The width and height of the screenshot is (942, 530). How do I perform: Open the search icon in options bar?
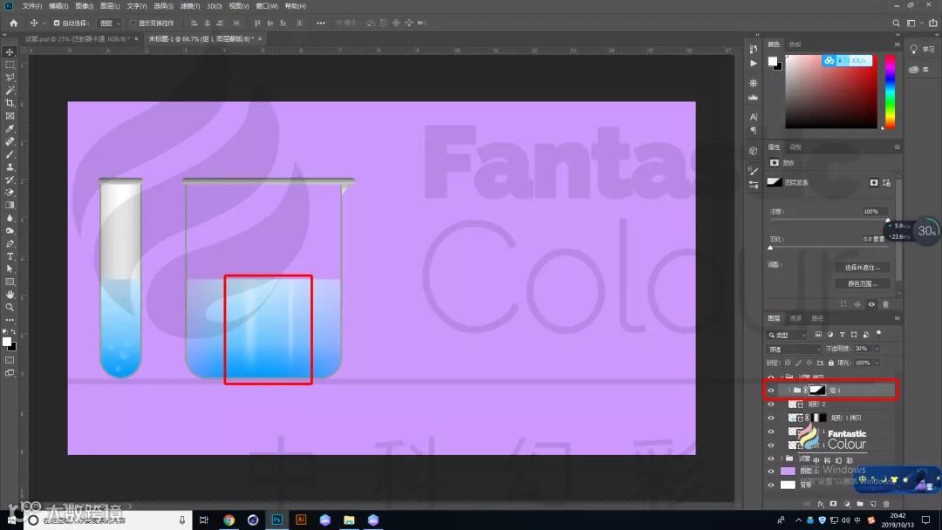[896, 23]
